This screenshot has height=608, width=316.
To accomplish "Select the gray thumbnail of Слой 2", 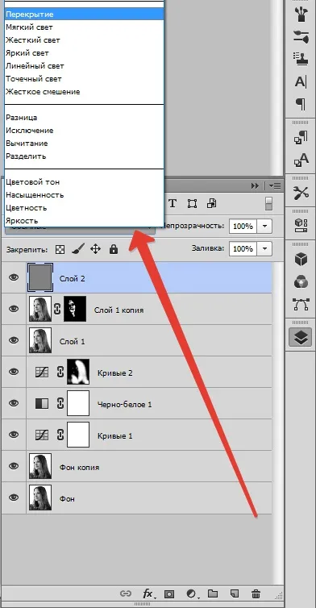I will tap(40, 277).
